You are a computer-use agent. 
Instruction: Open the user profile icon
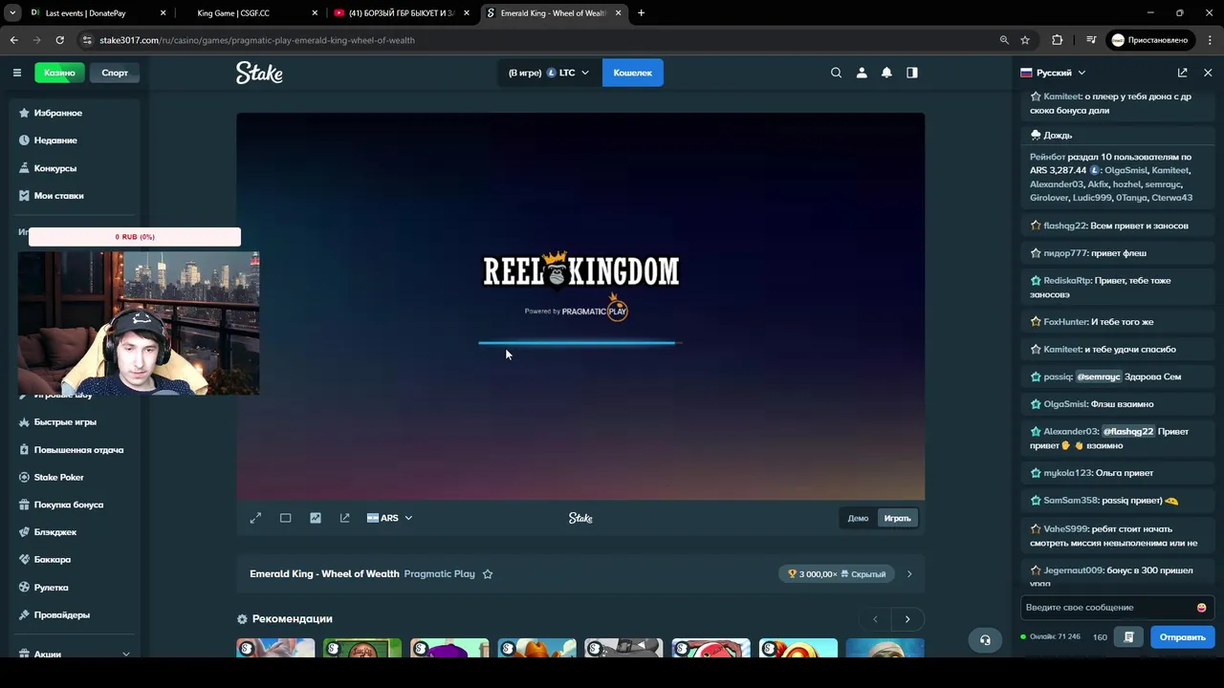pos(862,73)
